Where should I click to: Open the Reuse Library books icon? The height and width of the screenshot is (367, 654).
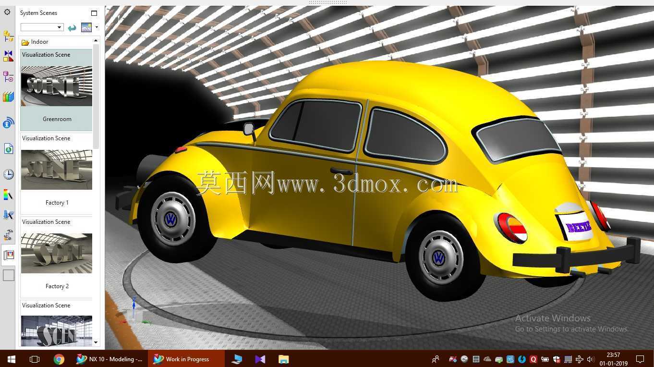8,97
